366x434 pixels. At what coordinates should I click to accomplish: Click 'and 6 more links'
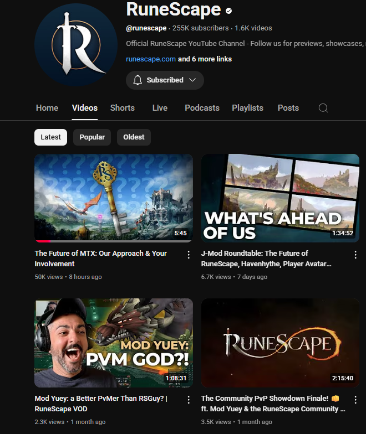pos(205,59)
